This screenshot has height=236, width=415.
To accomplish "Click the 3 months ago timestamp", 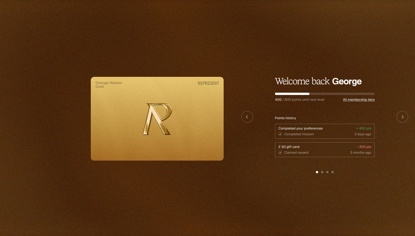I will tap(361, 153).
